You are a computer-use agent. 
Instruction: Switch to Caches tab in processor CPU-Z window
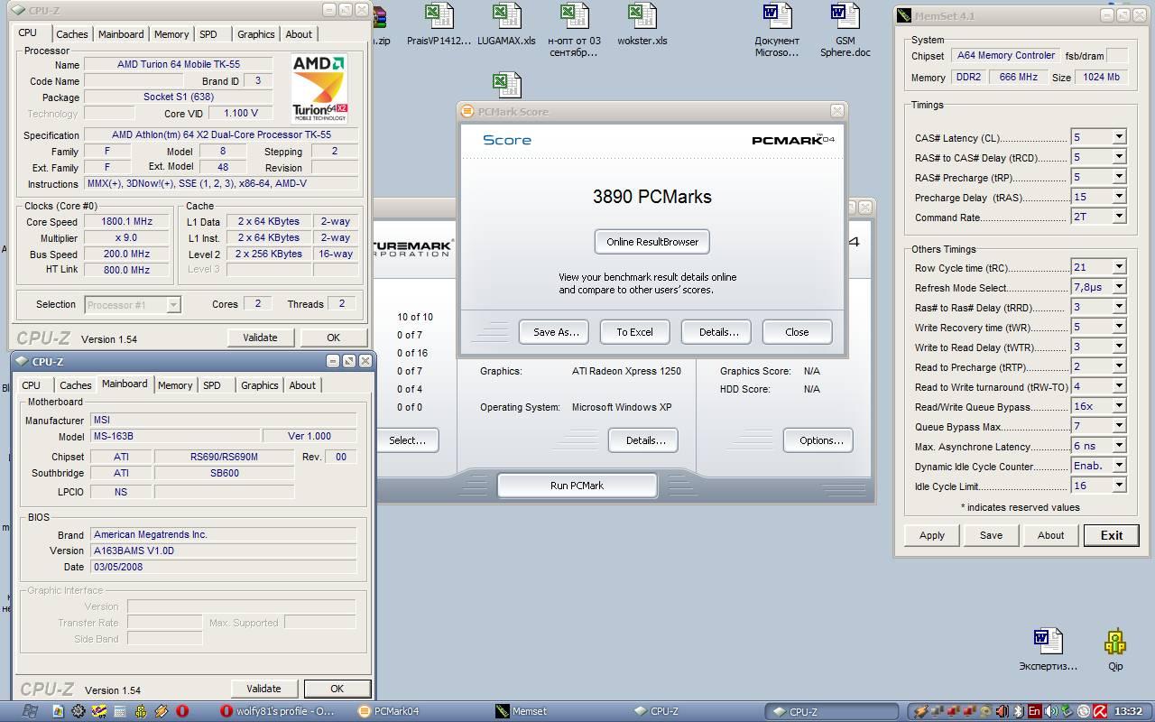point(72,34)
